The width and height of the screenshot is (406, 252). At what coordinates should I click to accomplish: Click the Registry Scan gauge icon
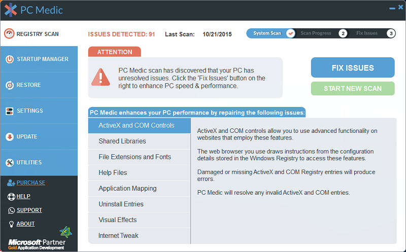click(x=9, y=34)
